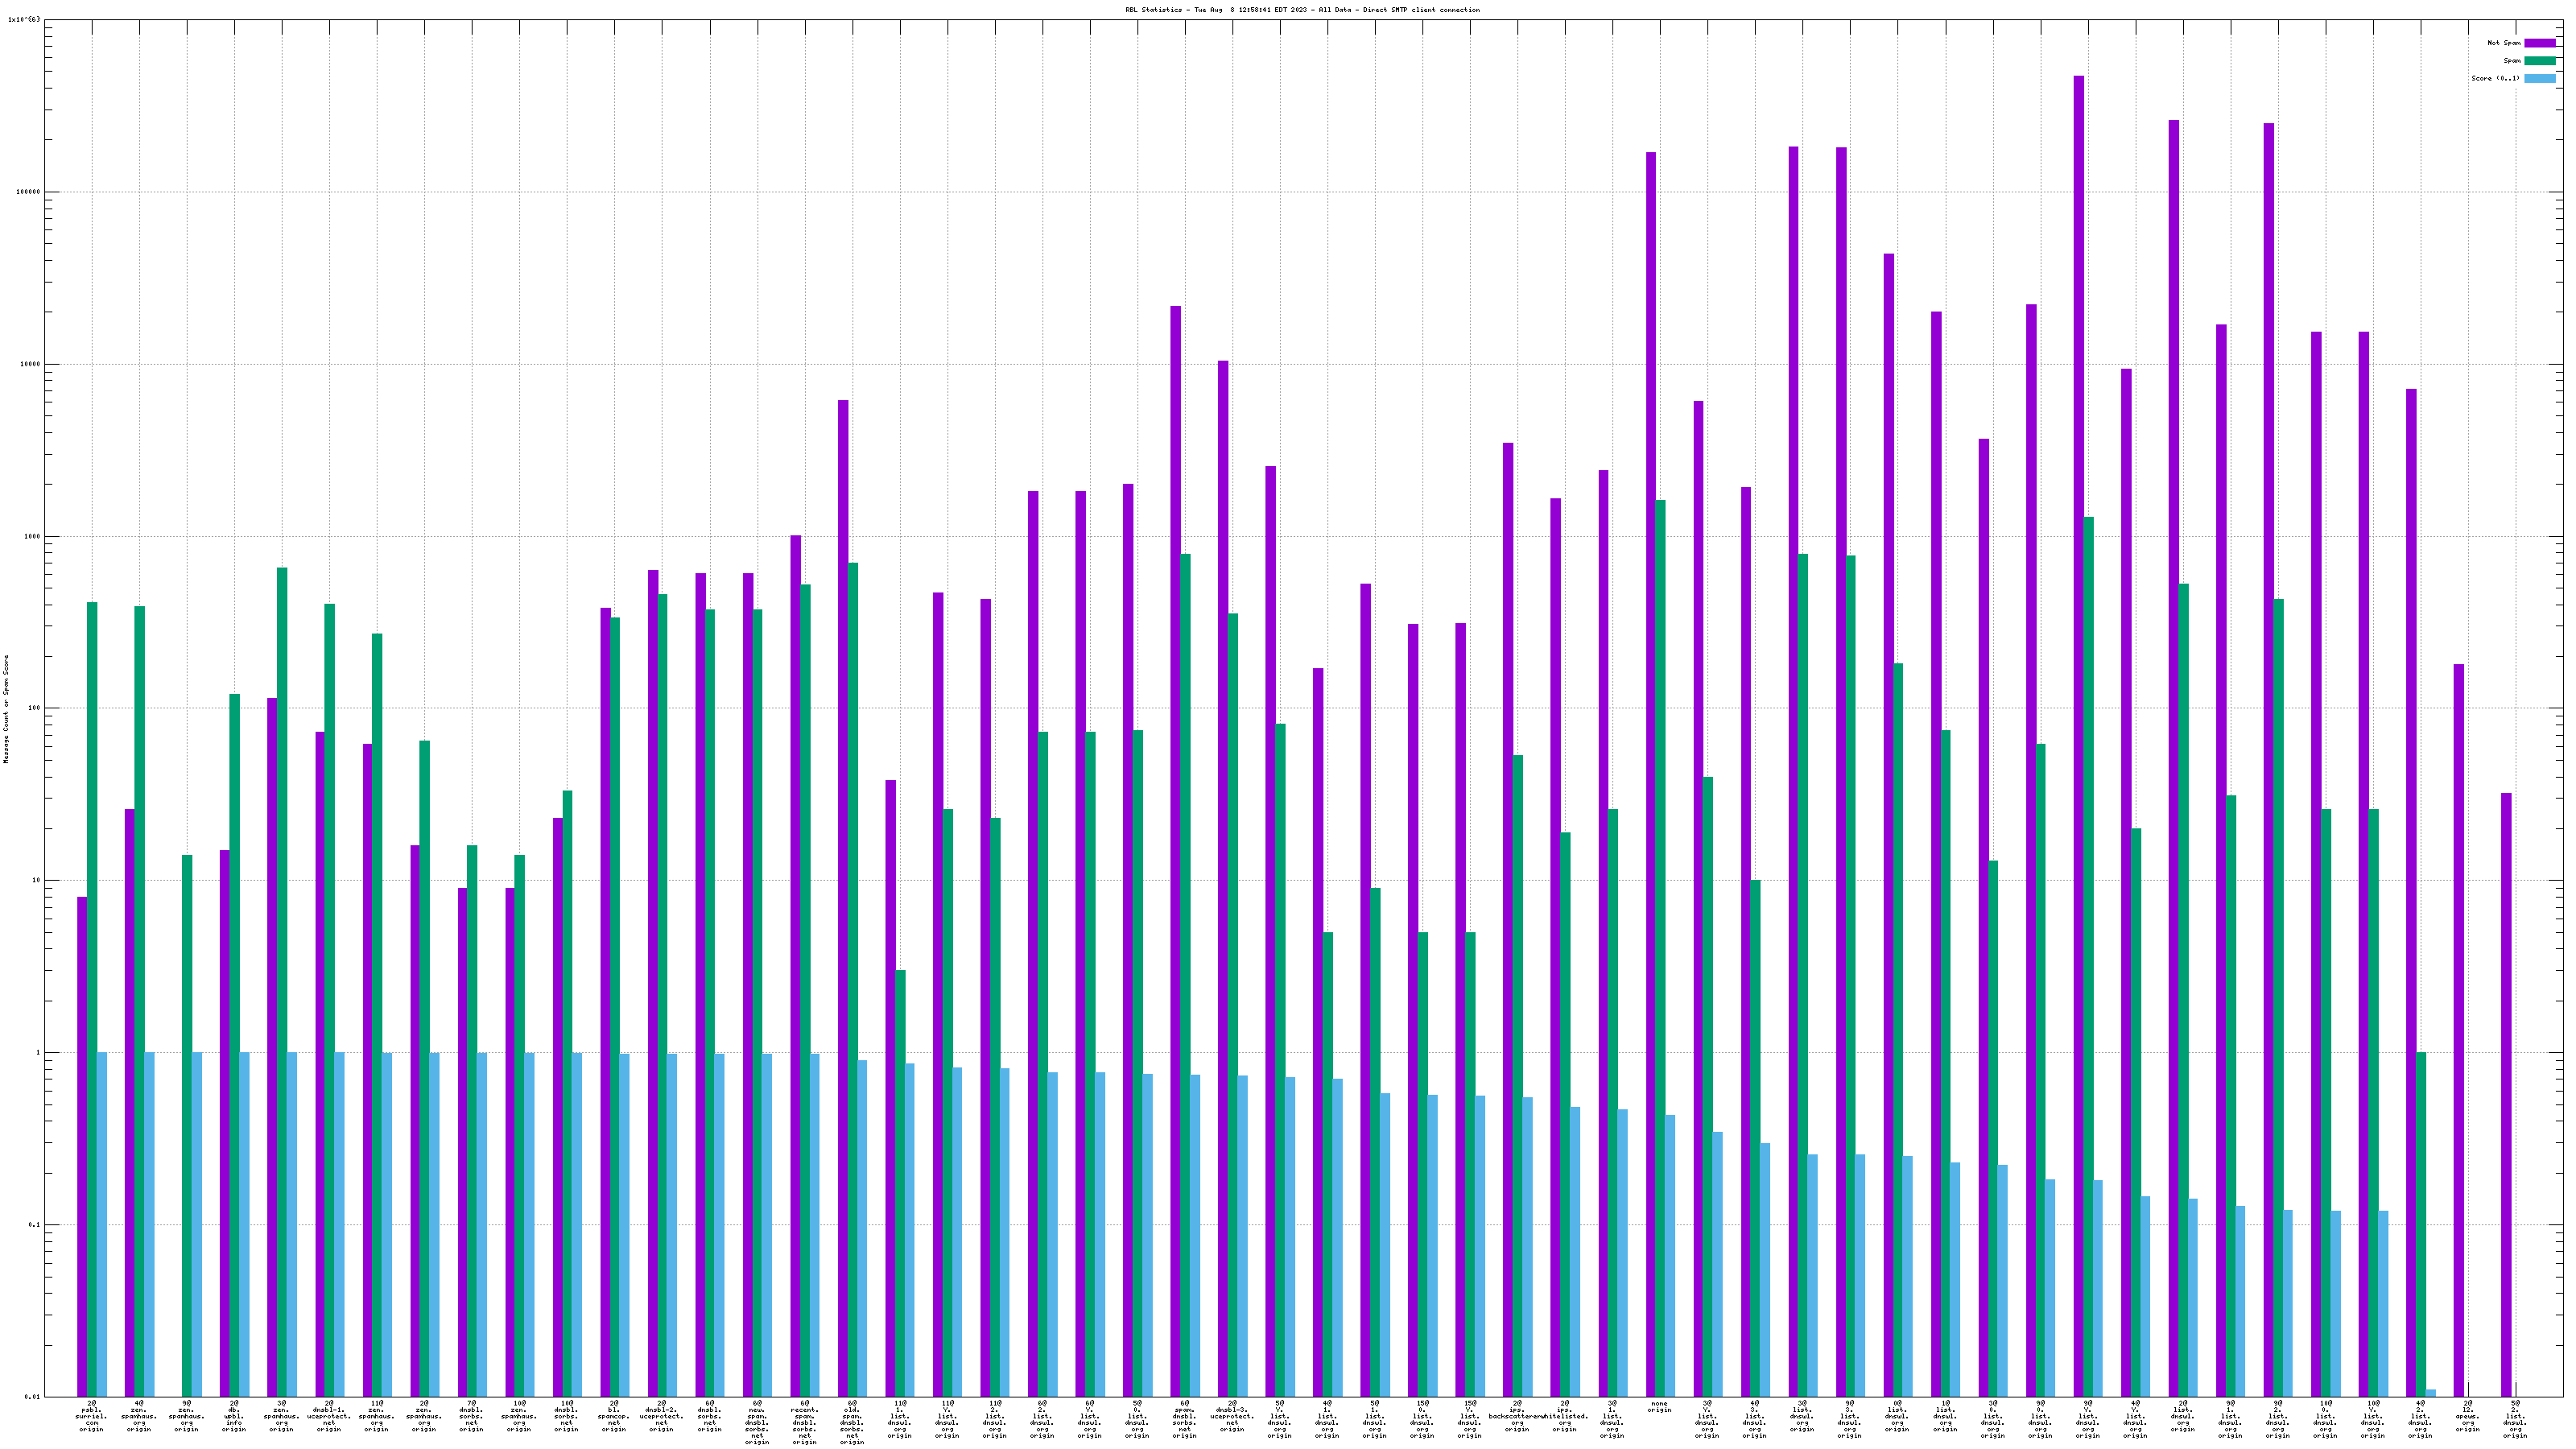
Task: Click the db.wpbl.info x-axis label
Action: click(x=234, y=1416)
